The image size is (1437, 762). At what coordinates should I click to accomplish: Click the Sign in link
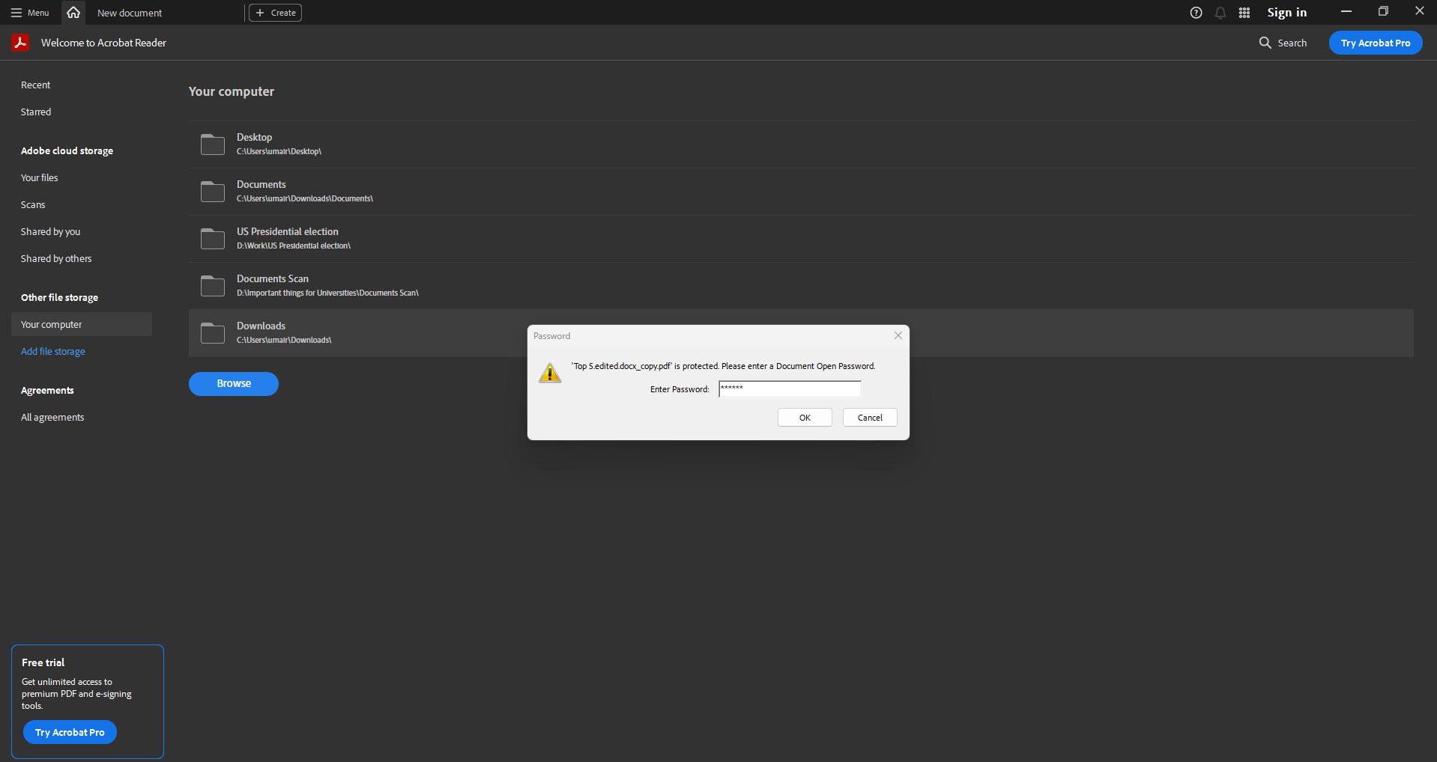pos(1286,13)
